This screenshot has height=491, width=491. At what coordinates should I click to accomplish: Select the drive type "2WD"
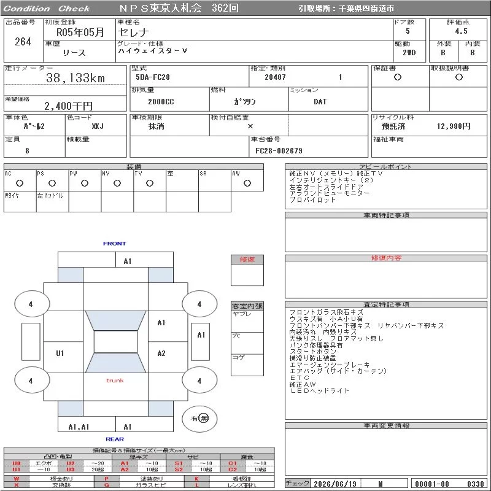(409, 53)
